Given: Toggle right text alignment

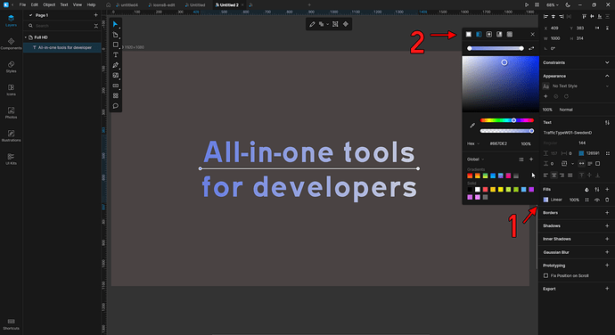Looking at the screenshot, I should (x=562, y=176).
